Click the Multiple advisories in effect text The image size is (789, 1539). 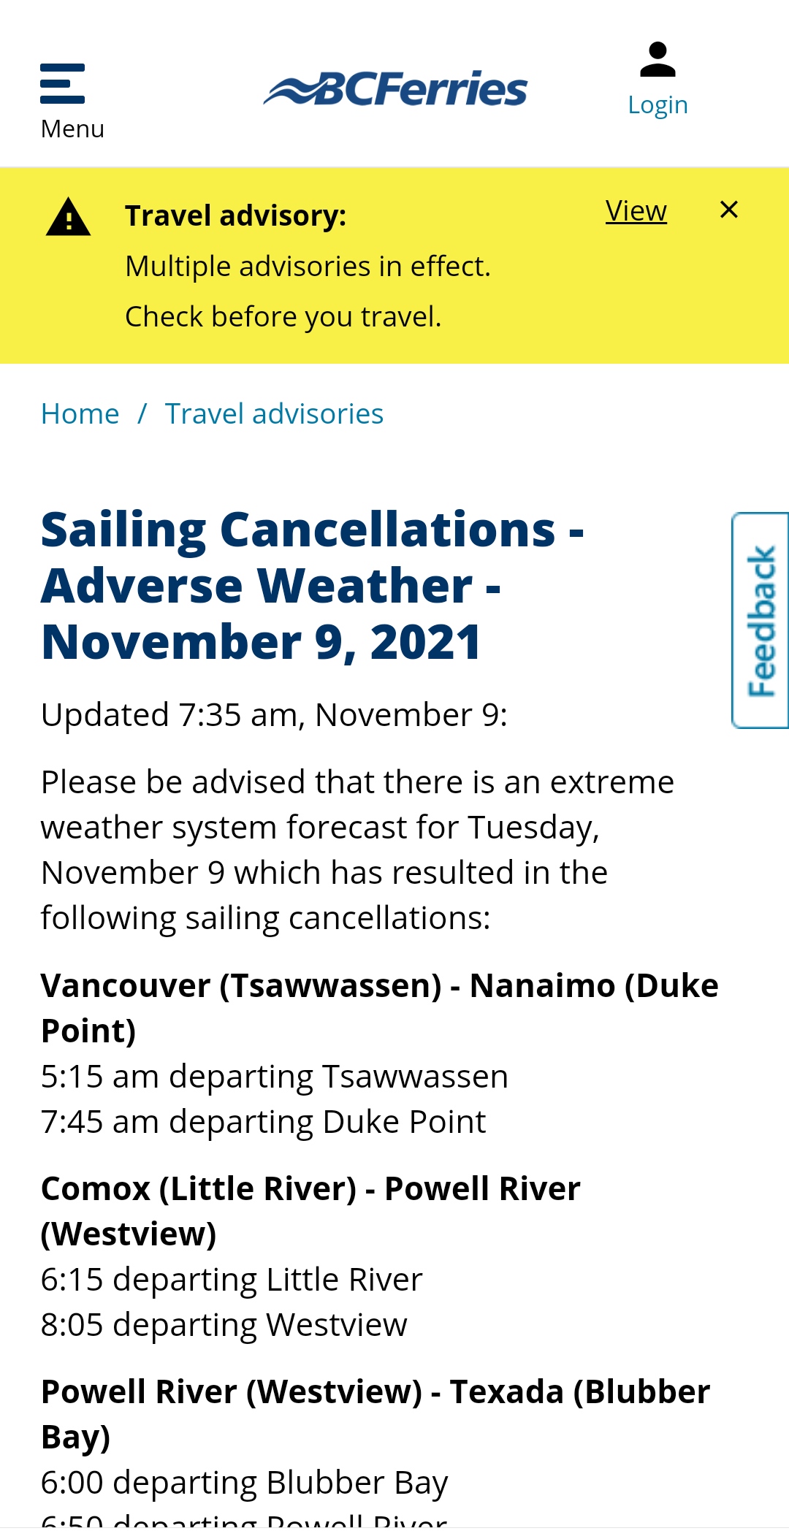[308, 267]
